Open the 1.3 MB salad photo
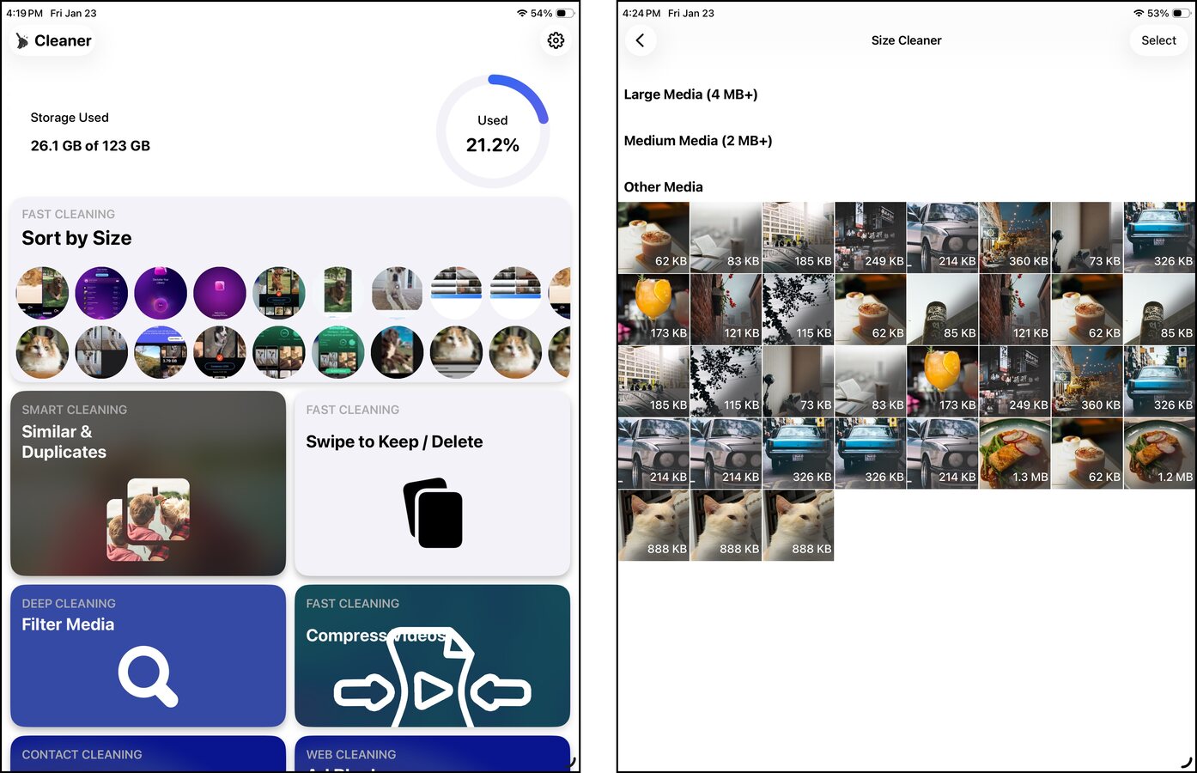Viewport: 1197px width, 773px height. (x=1014, y=453)
